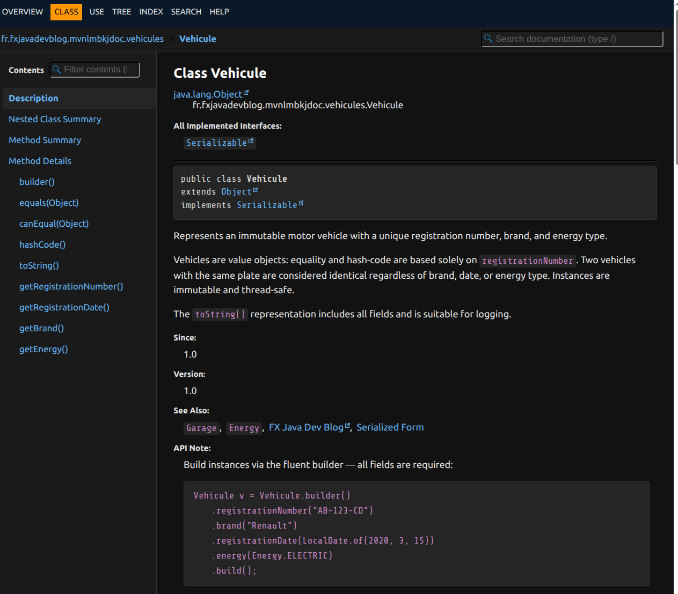Open Object link in extends clause
The width and height of the screenshot is (678, 594).
(236, 191)
